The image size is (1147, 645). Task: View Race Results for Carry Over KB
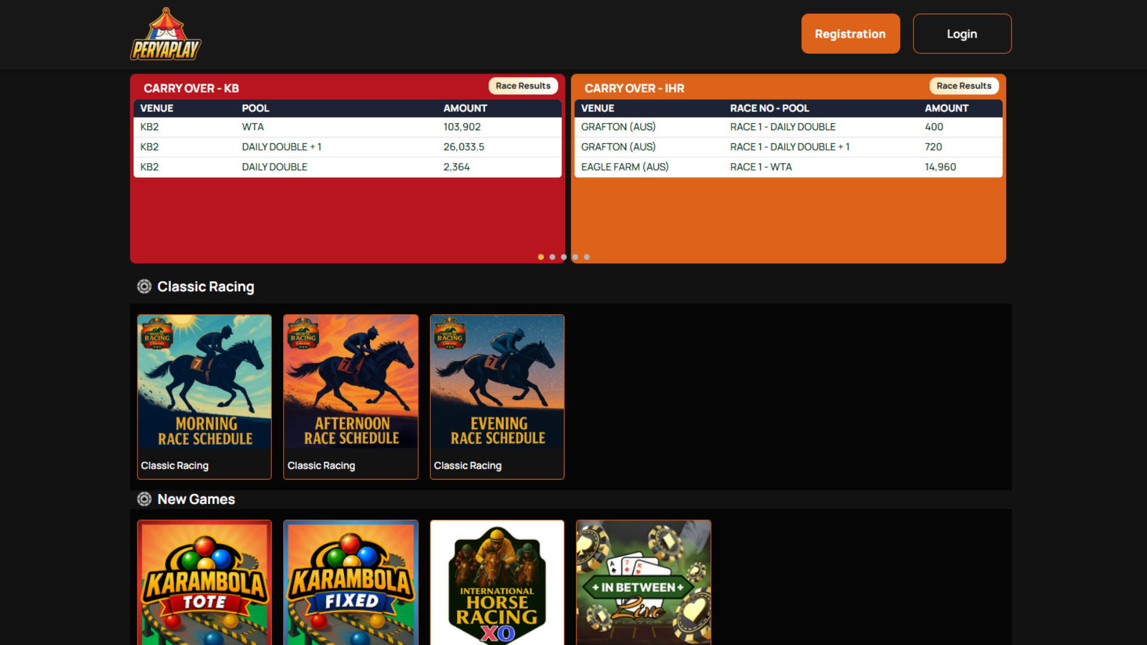[523, 86]
